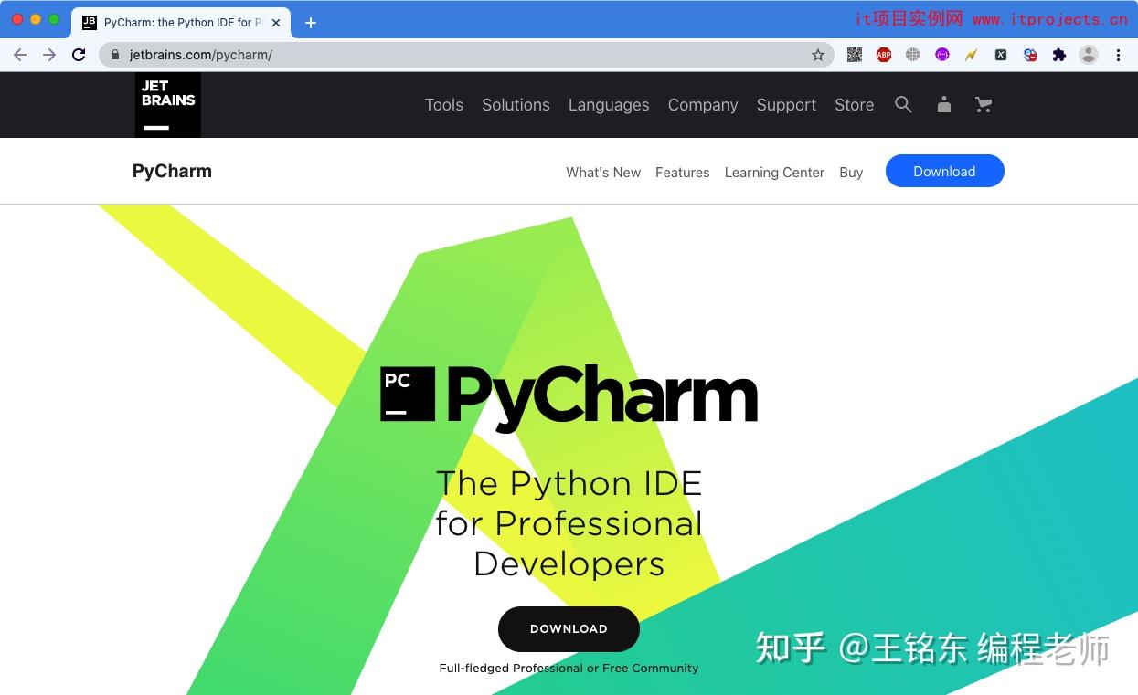Click the PyCharm product title link

point(172,172)
